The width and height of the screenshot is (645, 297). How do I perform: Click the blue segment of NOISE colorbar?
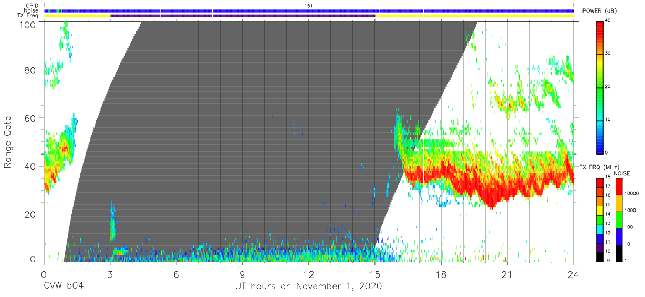[620, 237]
